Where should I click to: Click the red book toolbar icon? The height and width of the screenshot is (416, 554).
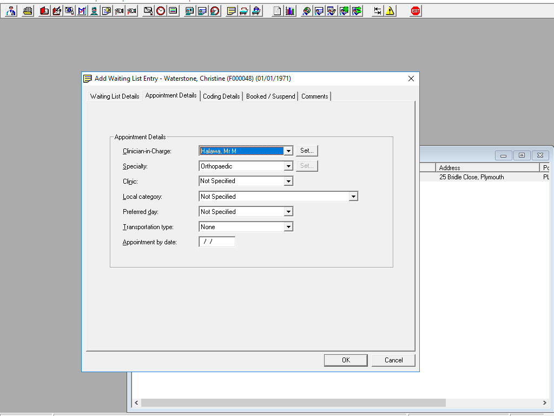pos(44,11)
